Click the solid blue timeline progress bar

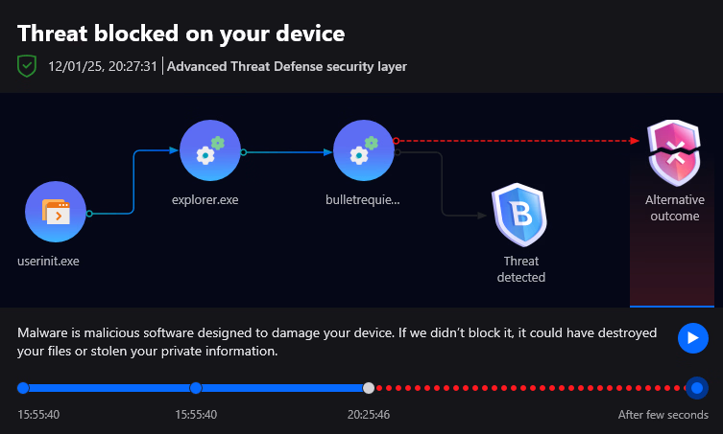pyautogui.click(x=278, y=388)
